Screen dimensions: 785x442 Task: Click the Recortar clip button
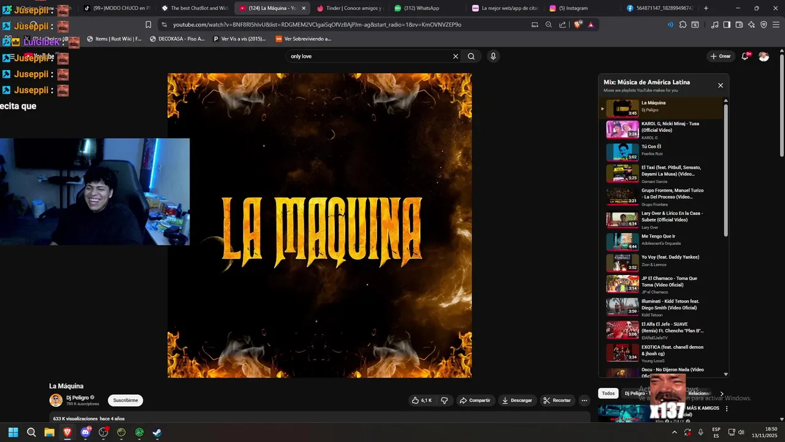pos(557,400)
